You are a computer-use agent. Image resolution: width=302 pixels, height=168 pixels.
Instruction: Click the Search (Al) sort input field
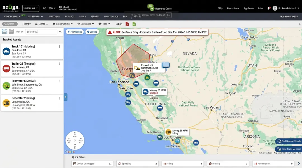coord(41,32)
